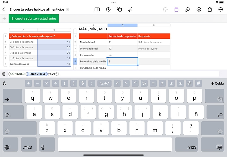The width and height of the screenshot is (227, 157).
Task: Insert an opening parenthesis key
Action: tap(65, 83)
